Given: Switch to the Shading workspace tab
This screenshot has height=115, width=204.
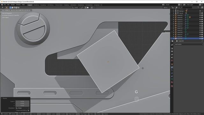Looking at the screenshot, I should tap(67, 5).
